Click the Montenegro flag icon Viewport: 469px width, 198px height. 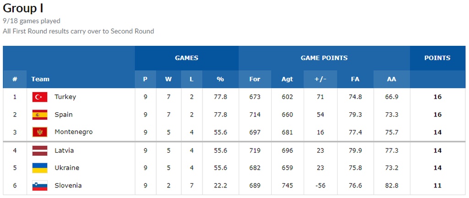click(x=40, y=132)
